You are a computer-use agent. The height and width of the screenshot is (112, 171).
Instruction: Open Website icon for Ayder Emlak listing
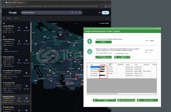(x=19, y=41)
